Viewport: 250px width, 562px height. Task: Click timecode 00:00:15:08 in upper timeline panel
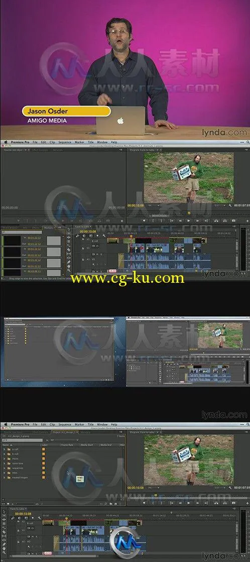click(87, 231)
